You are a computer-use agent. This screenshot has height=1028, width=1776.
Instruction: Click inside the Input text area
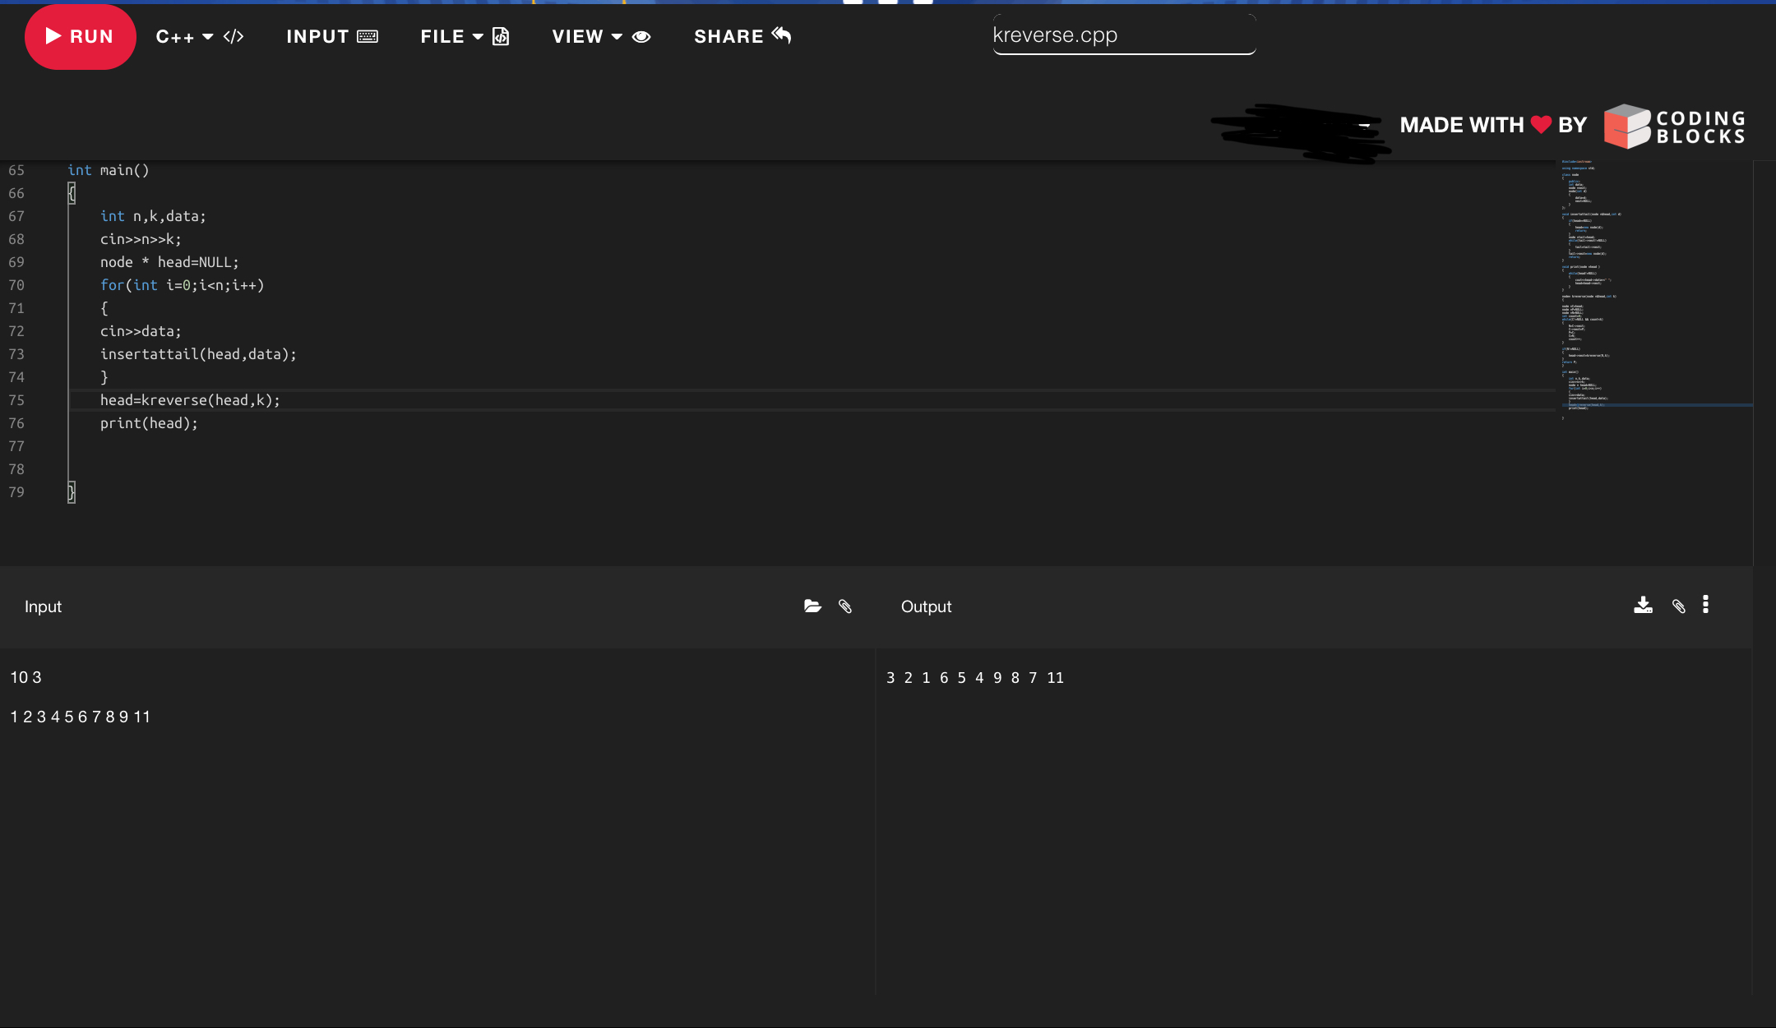click(x=436, y=822)
